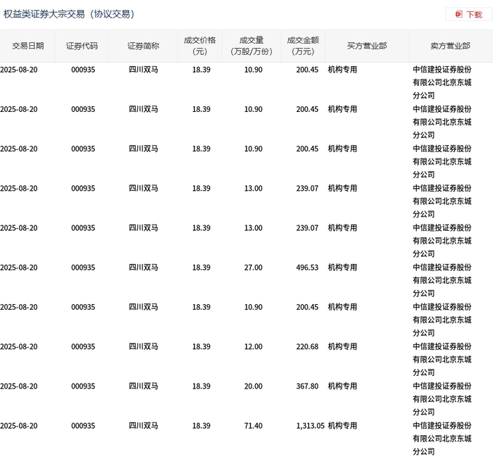The width and height of the screenshot is (493, 459).
Task: Select the 367.80 amount cell
Action: point(307,386)
